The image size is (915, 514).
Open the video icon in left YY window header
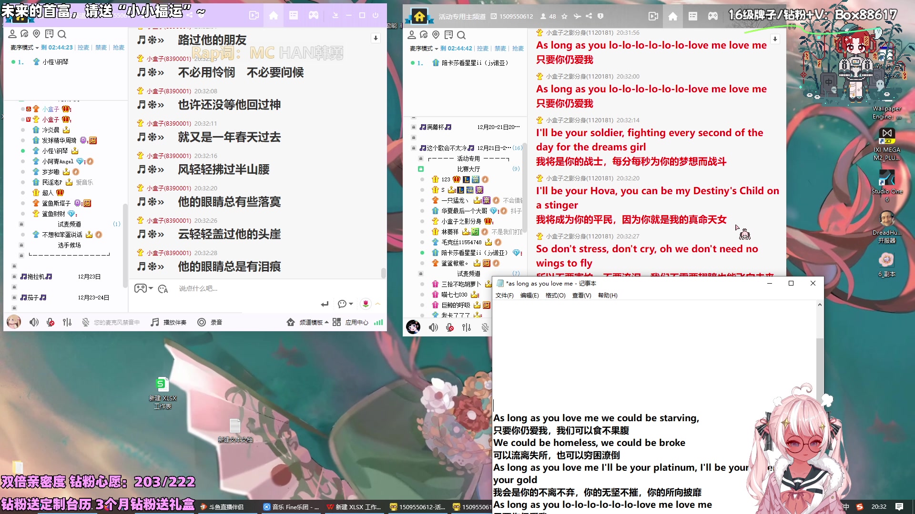click(x=254, y=16)
